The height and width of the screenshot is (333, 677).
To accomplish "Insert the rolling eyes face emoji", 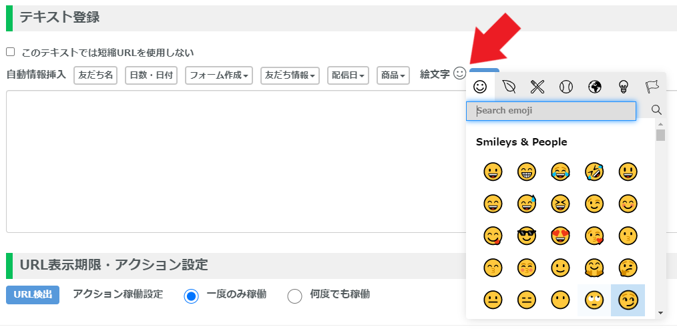I will pos(594,300).
